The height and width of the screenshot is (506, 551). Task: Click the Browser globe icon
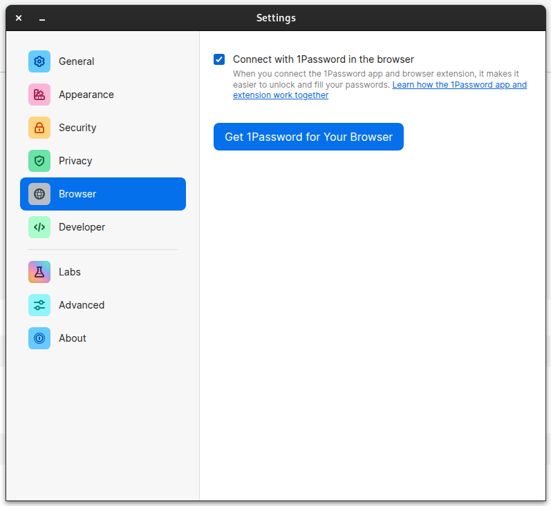click(x=39, y=194)
